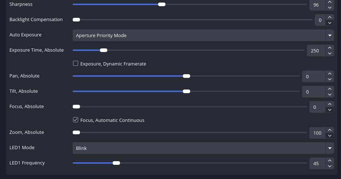Click the Tilt, Absolute value field
341x179 pixels.
click(313, 92)
